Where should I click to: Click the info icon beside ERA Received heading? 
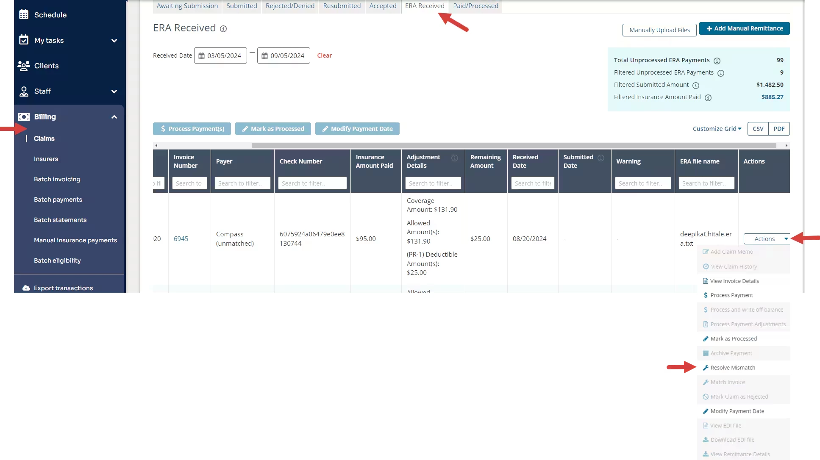click(223, 29)
